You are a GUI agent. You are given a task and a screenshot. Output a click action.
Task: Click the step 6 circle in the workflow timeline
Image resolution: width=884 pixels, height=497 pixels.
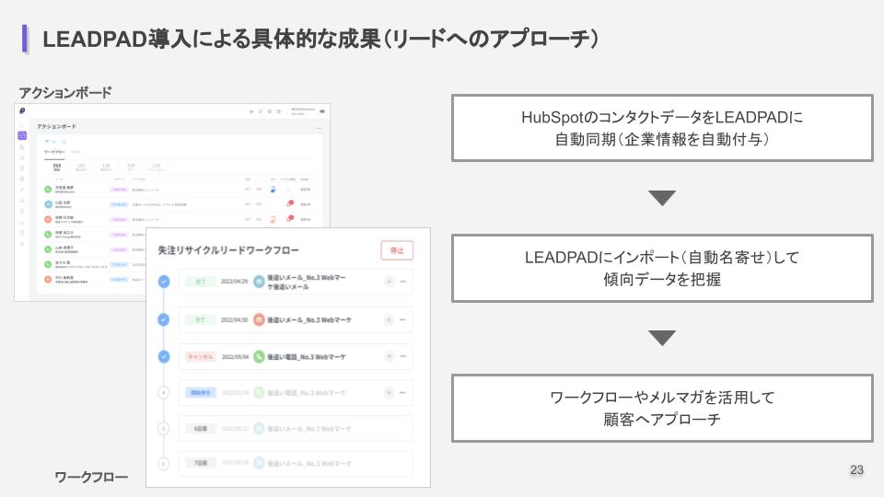point(164,464)
